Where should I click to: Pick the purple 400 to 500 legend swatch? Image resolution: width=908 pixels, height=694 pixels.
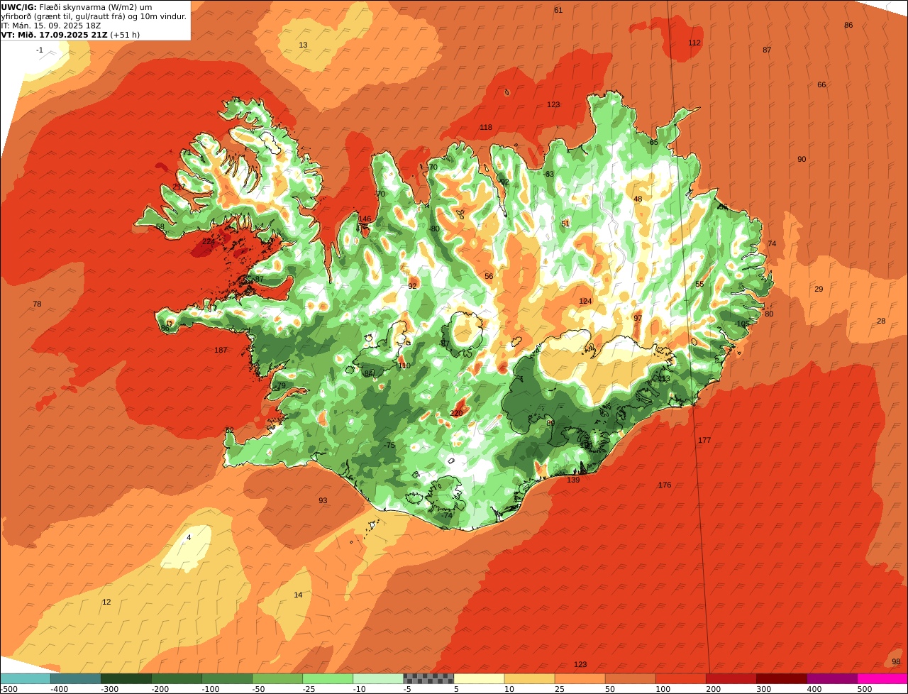(831, 678)
